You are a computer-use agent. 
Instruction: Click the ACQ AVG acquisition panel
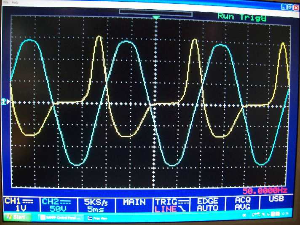point(244,204)
